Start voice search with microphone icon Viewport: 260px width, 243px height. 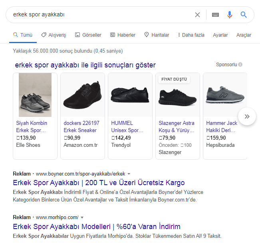point(230,15)
